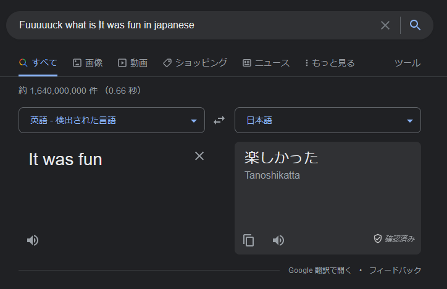The image size is (447, 289).
Task: Open the Google 翻訳で開く link
Action: point(320,270)
